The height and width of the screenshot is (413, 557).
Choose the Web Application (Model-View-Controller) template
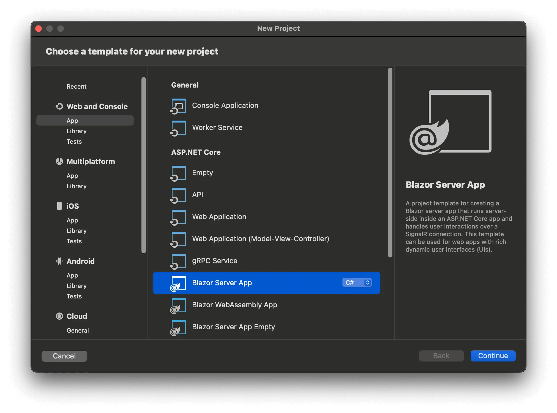pos(260,239)
